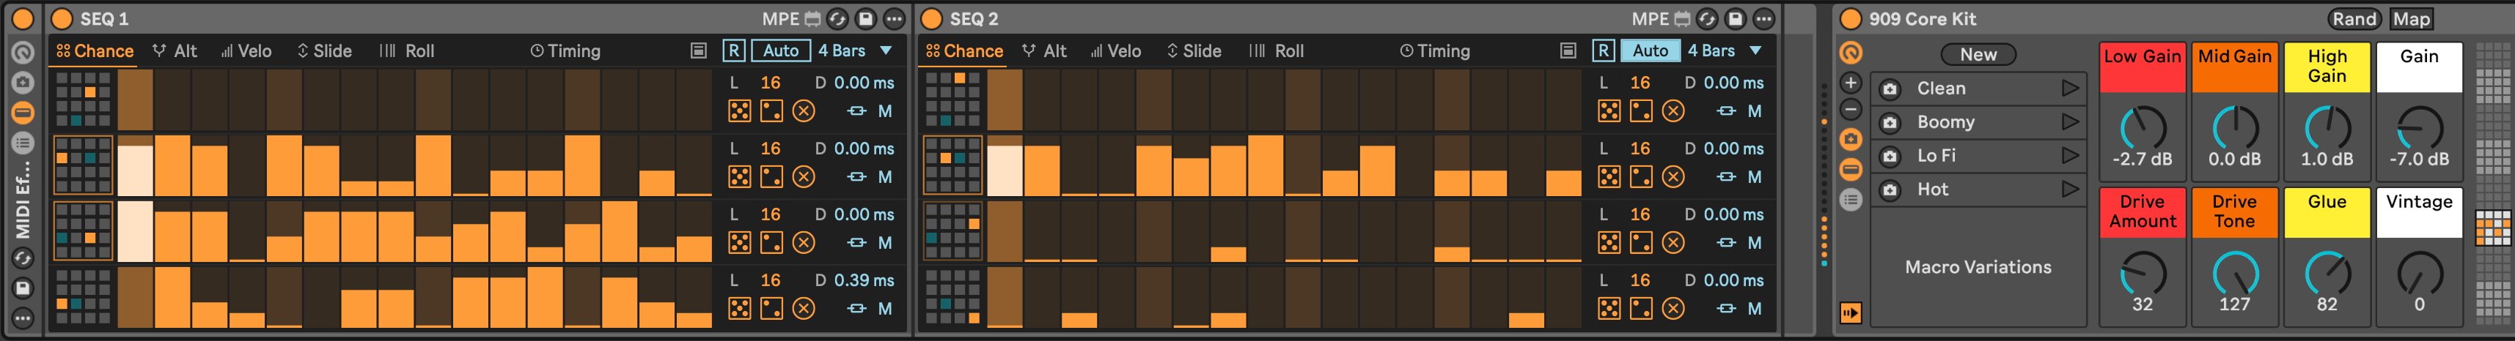Click the hot-swap preset icon on SEQ 2

tap(1707, 18)
